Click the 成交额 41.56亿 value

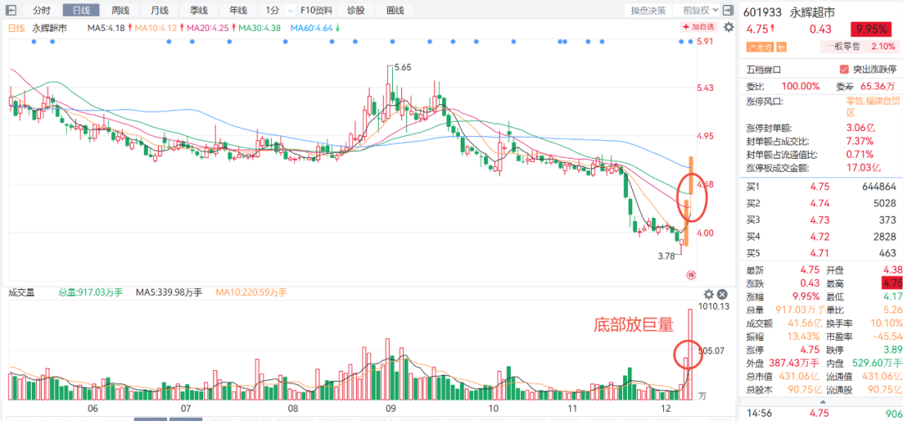804,323
